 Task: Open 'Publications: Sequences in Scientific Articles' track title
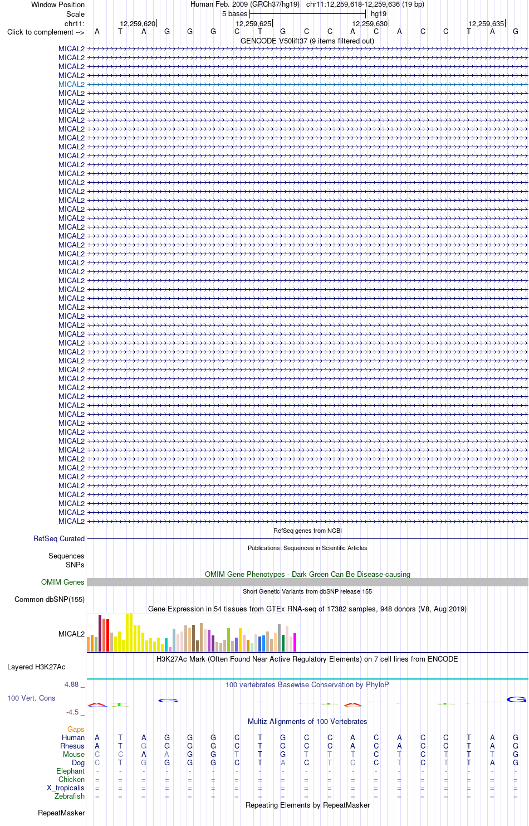click(307, 548)
